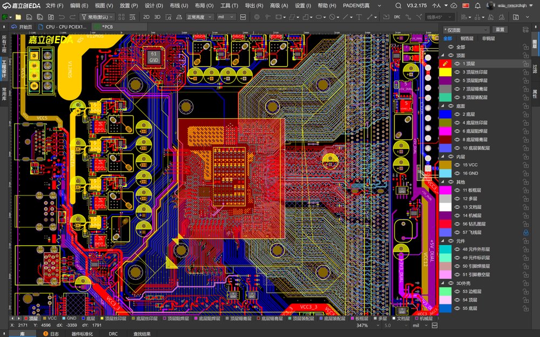Hide the 3 顶层丝印层 layer

457,72
